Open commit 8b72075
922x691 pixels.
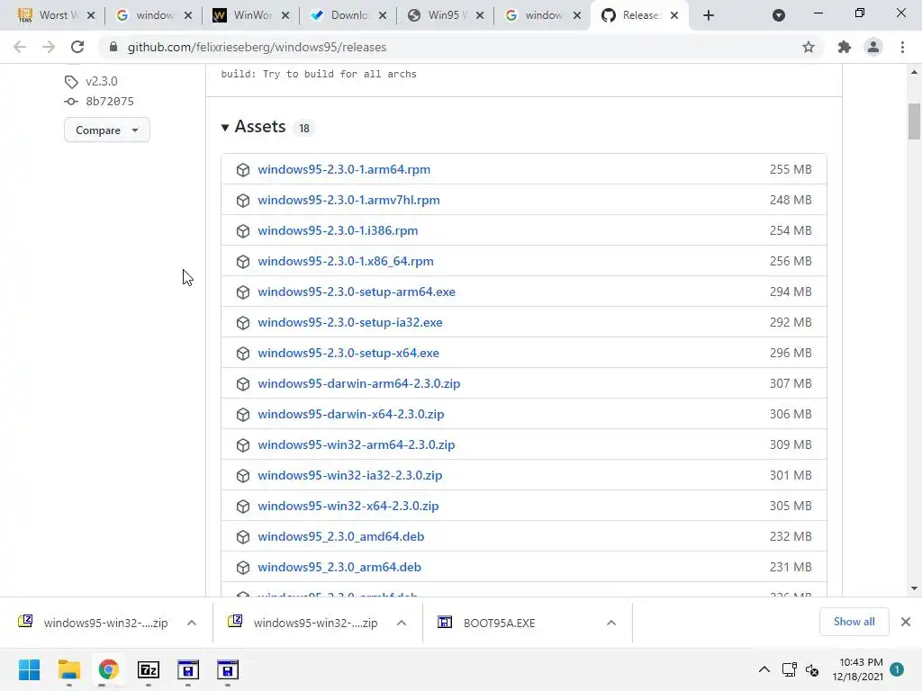coord(109,101)
